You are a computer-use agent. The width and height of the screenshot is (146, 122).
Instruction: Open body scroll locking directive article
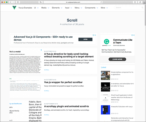click(69, 55)
